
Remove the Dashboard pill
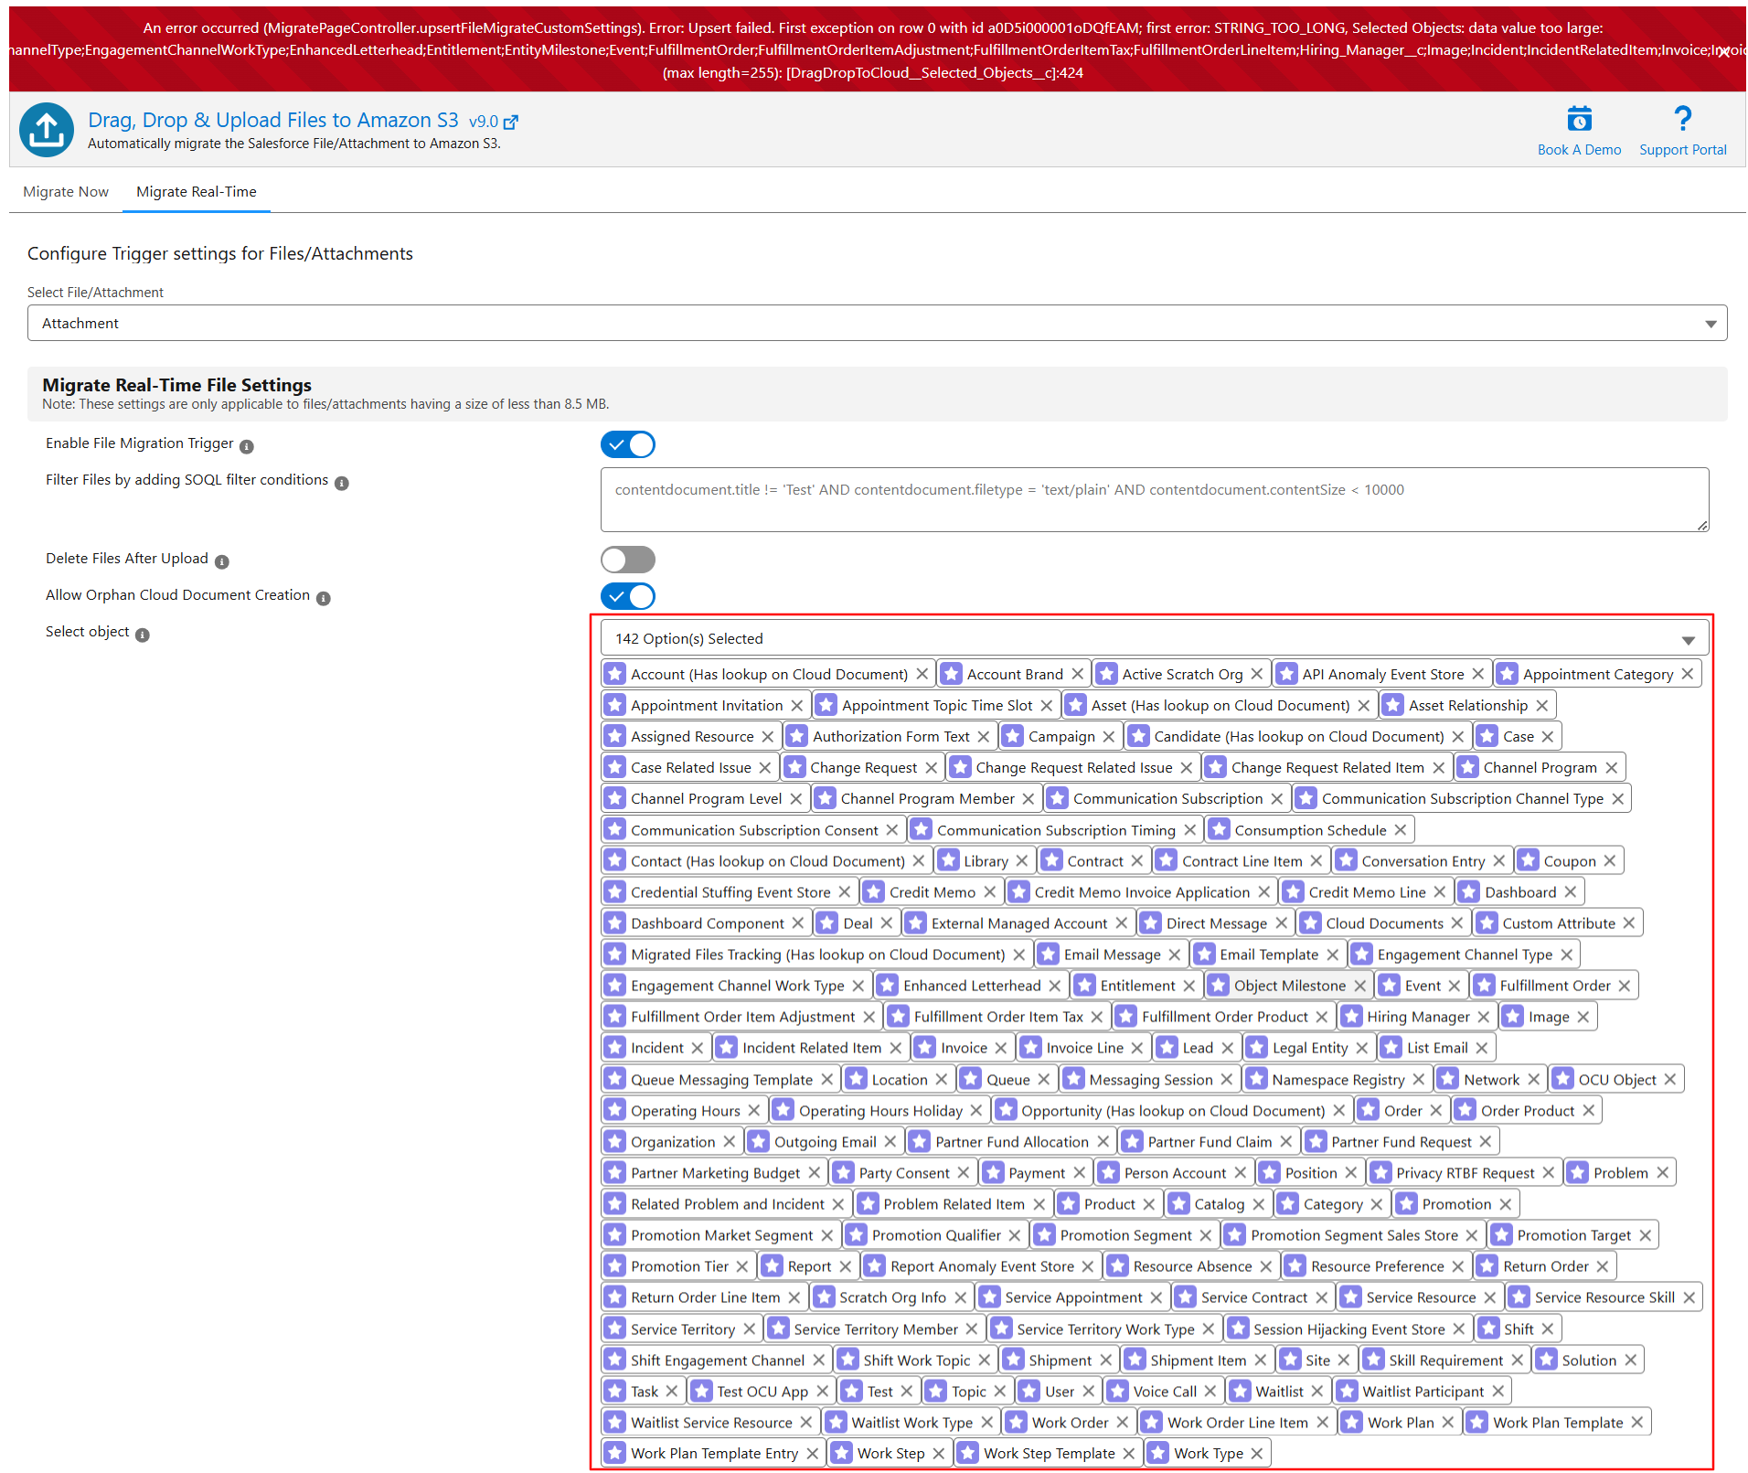point(1571,891)
